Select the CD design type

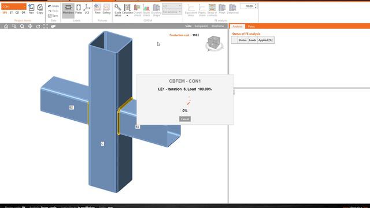pos(17,13)
